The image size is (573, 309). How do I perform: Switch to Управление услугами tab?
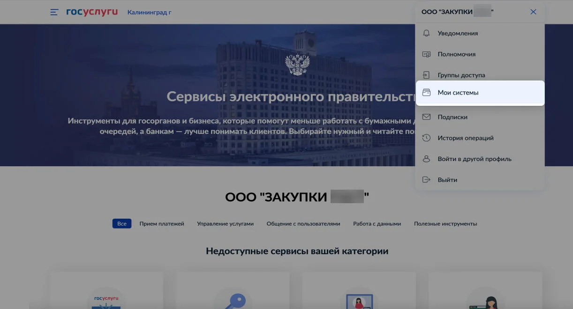[x=225, y=224]
